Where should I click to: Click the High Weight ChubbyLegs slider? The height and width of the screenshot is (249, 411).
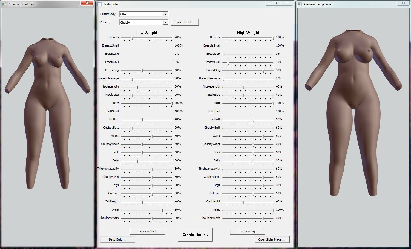pyautogui.click(x=248, y=178)
